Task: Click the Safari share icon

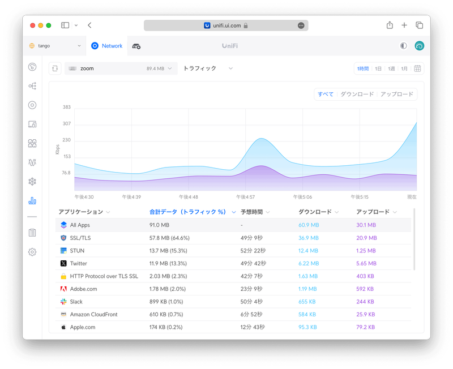Action: [x=390, y=25]
